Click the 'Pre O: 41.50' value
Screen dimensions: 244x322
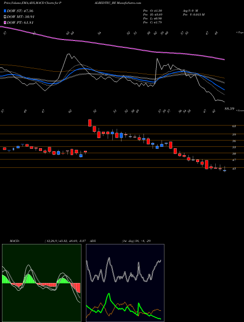(x=153, y=11)
